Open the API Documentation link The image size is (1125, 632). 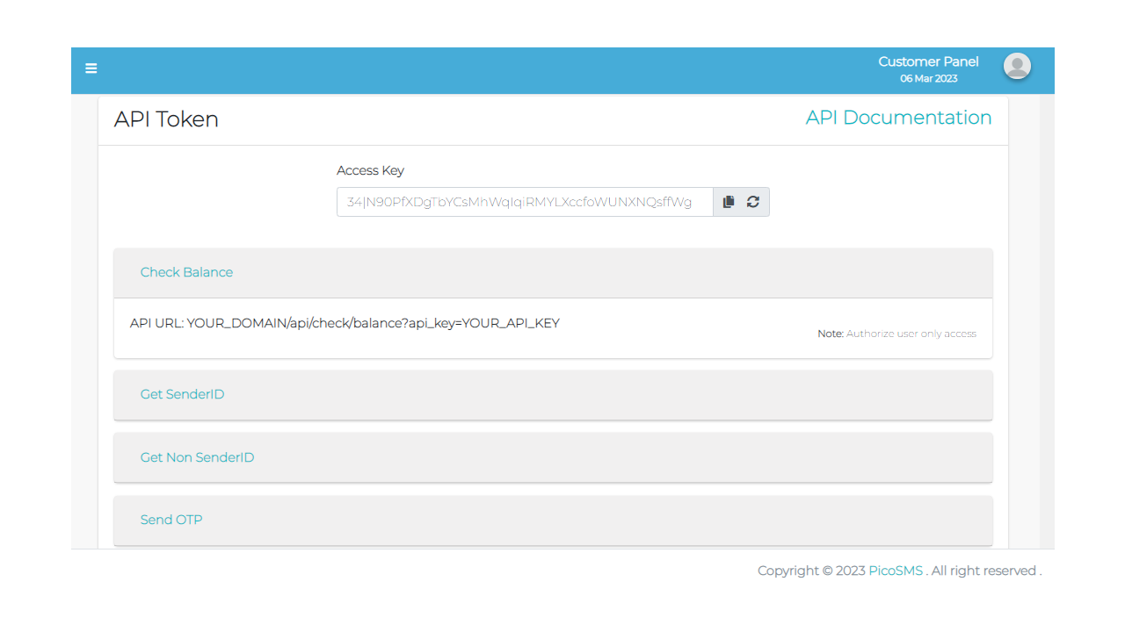898,118
